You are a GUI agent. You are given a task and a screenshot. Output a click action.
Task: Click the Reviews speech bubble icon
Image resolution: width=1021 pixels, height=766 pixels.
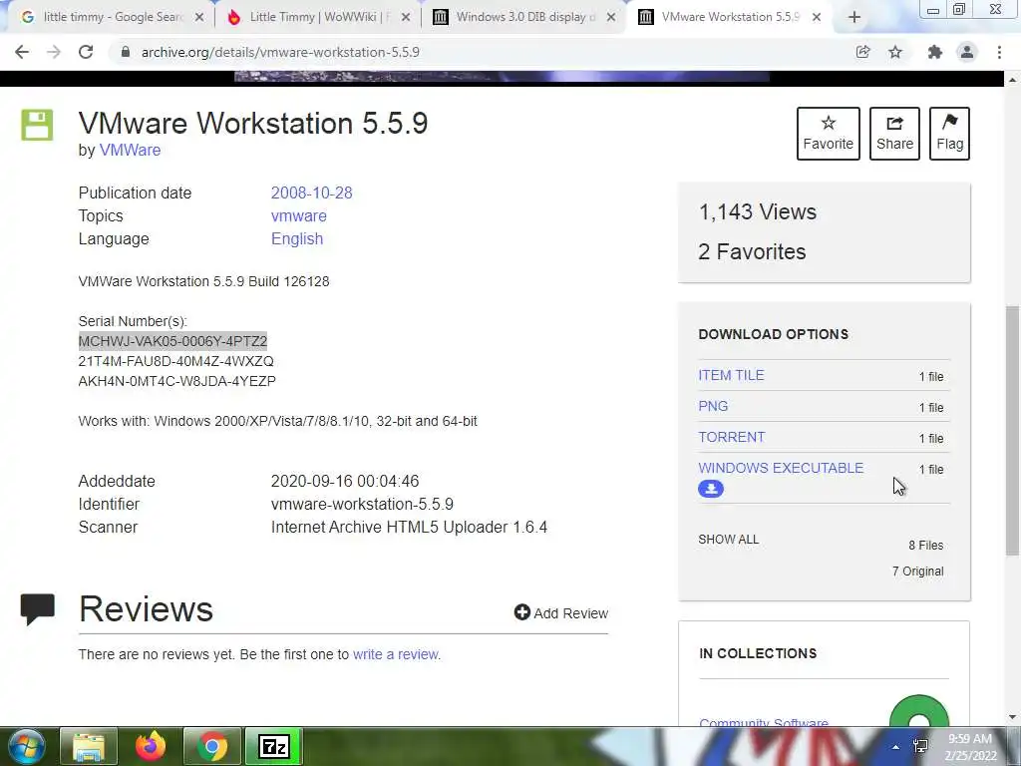click(37, 609)
